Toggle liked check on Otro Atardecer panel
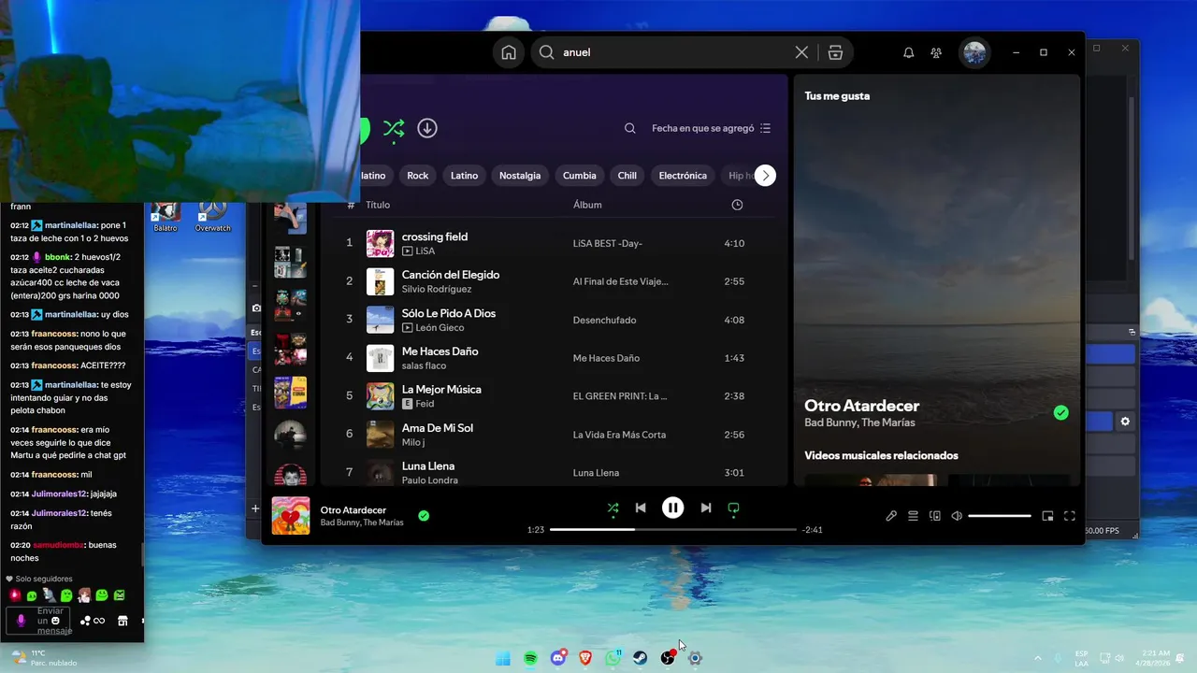This screenshot has height=673, width=1197. tap(1060, 412)
